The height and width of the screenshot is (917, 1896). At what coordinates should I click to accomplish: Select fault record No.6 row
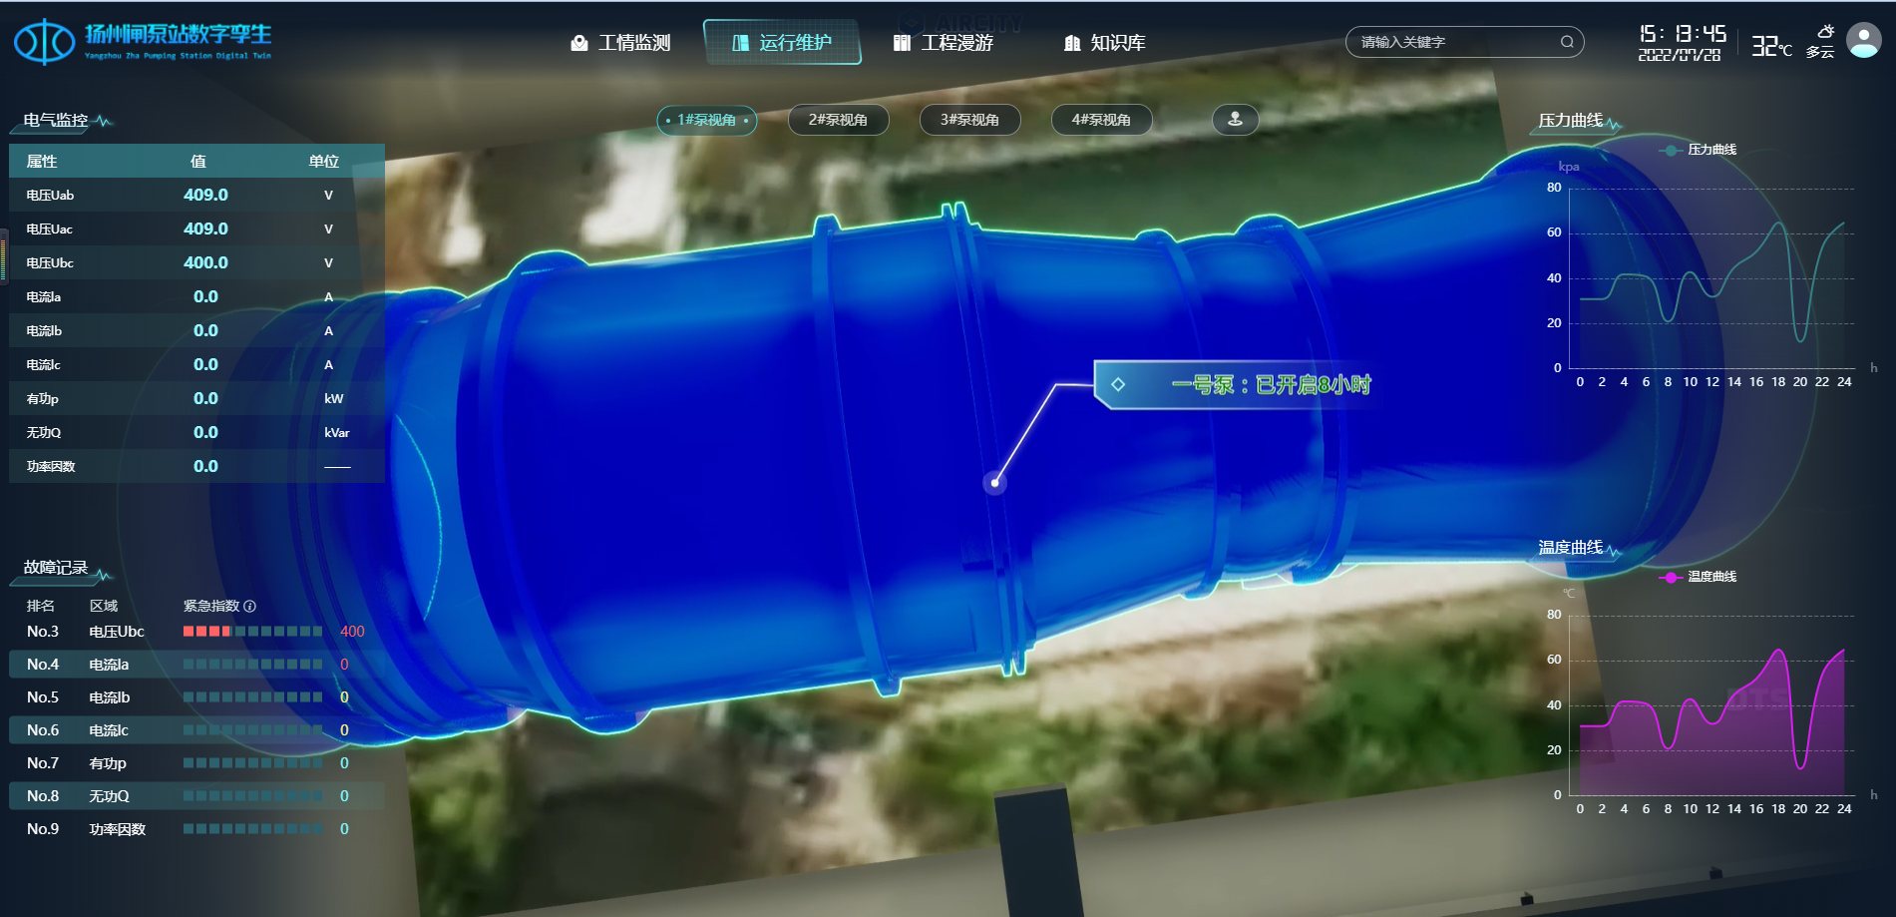point(196,730)
